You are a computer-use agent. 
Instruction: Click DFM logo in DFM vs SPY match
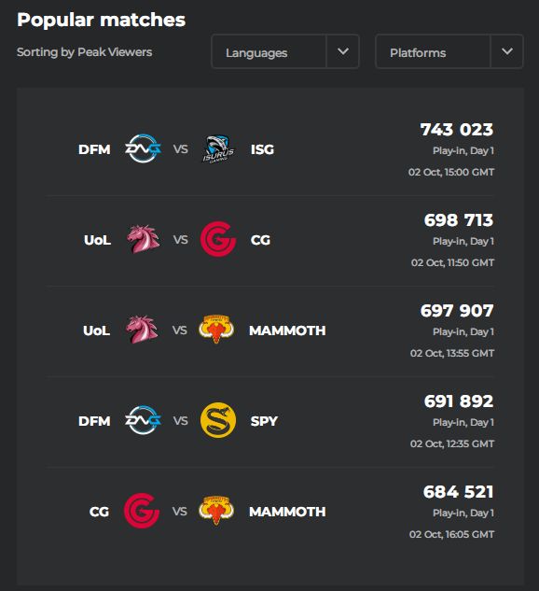[143, 420]
